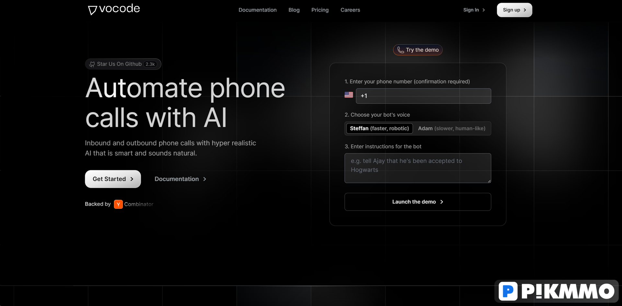This screenshot has height=306, width=622.
Task: Open the Documentation nav item
Action: click(258, 10)
